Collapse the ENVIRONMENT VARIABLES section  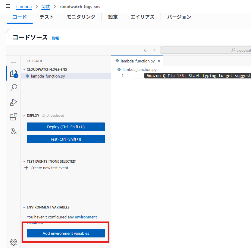(x=24, y=207)
